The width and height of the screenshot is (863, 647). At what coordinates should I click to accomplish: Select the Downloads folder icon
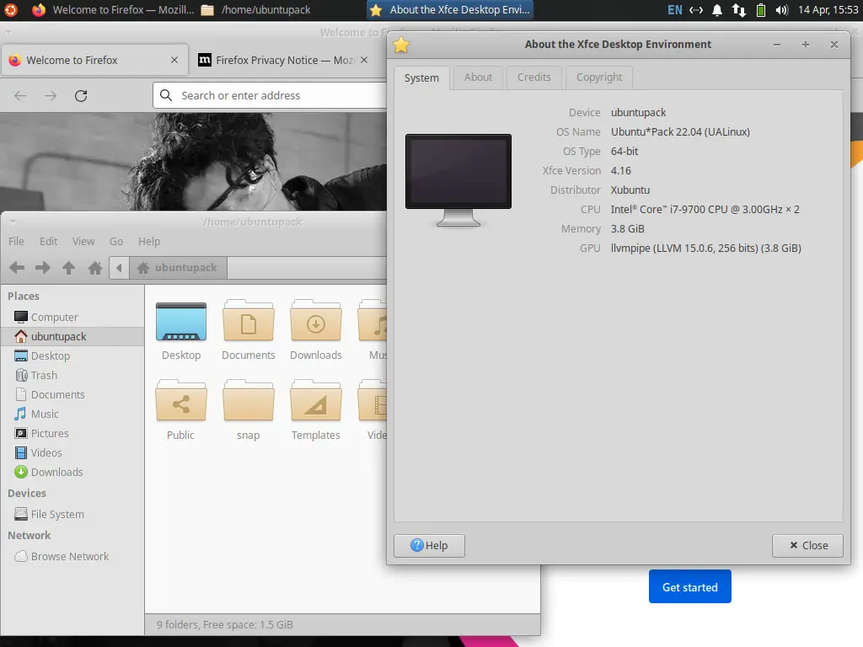[x=316, y=321]
